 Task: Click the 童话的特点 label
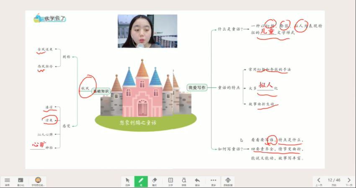pyautogui.click(x=229, y=88)
